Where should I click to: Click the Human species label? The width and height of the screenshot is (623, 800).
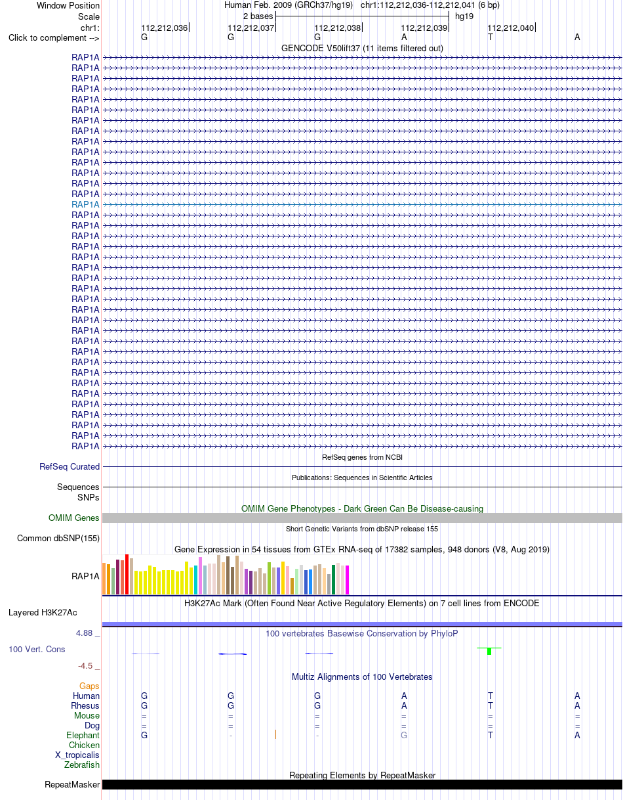click(86, 696)
